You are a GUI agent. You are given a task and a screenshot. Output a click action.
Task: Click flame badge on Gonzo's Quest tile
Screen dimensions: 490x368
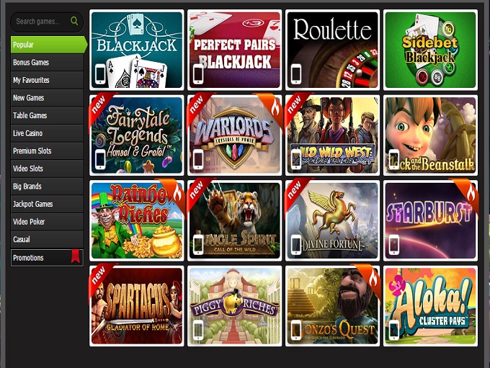tap(370, 279)
